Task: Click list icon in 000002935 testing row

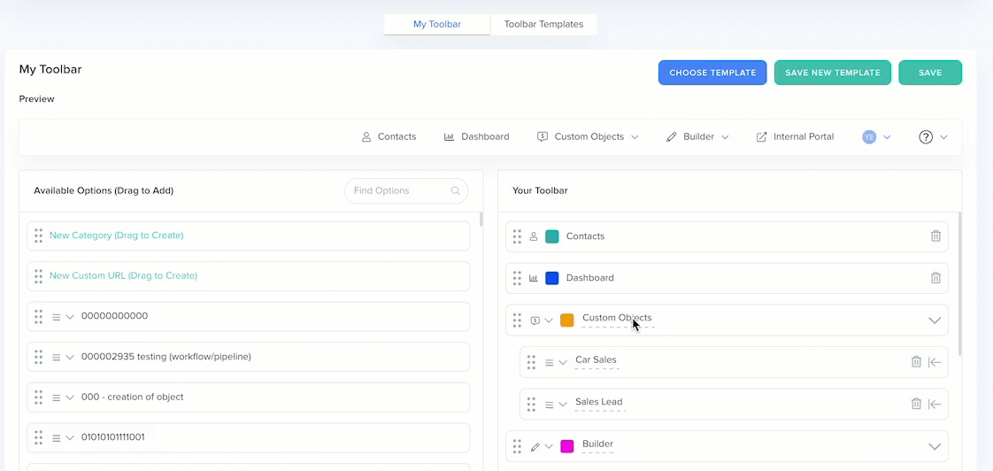Action: 56,357
